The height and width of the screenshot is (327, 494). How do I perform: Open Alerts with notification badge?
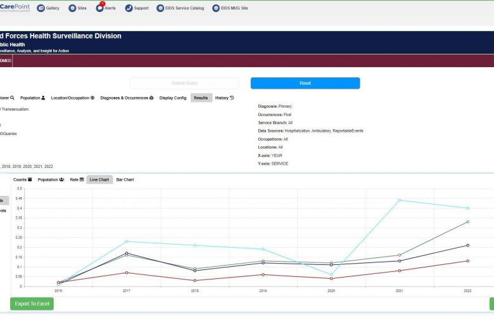tap(100, 8)
